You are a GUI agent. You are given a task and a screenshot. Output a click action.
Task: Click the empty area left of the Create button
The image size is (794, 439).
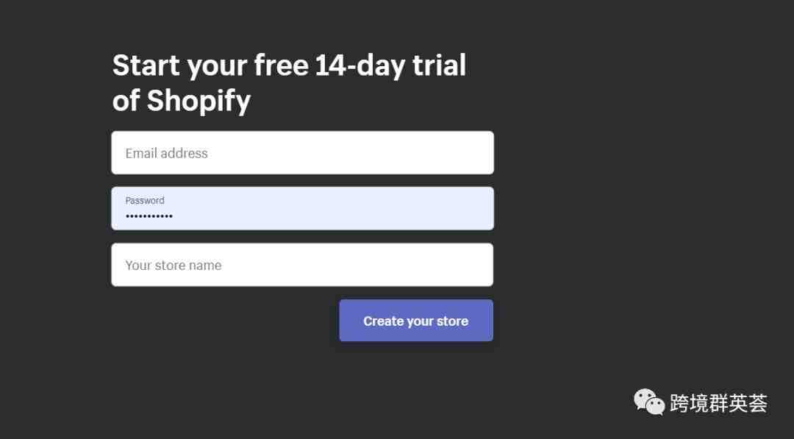[x=226, y=321]
